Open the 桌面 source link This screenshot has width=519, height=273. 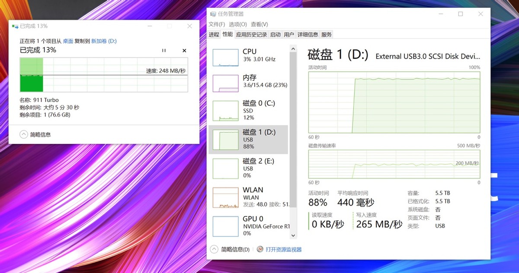click(68, 41)
